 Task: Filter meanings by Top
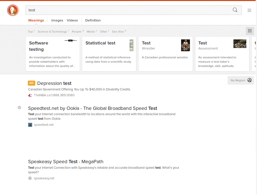31,32
